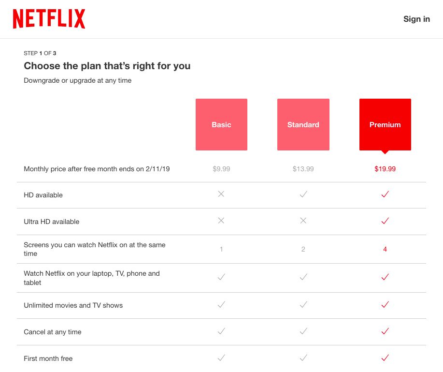Click the Basic checkmark for First month free

221,358
